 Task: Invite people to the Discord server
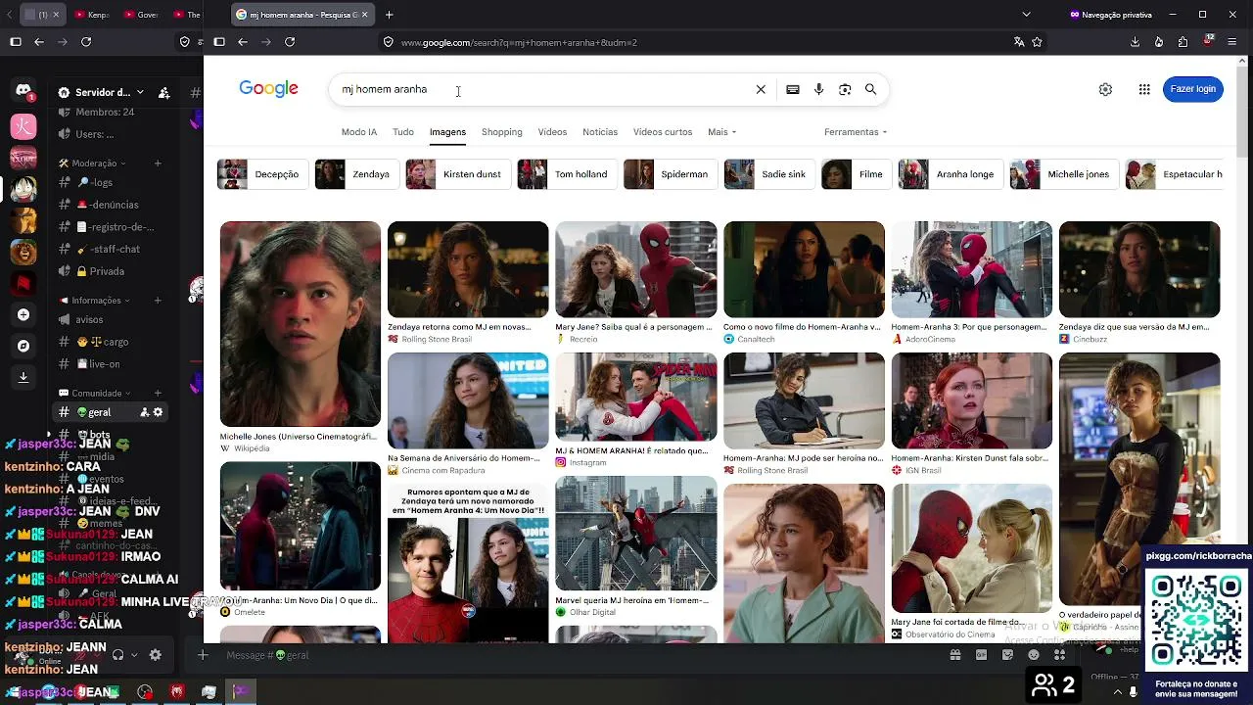164,92
